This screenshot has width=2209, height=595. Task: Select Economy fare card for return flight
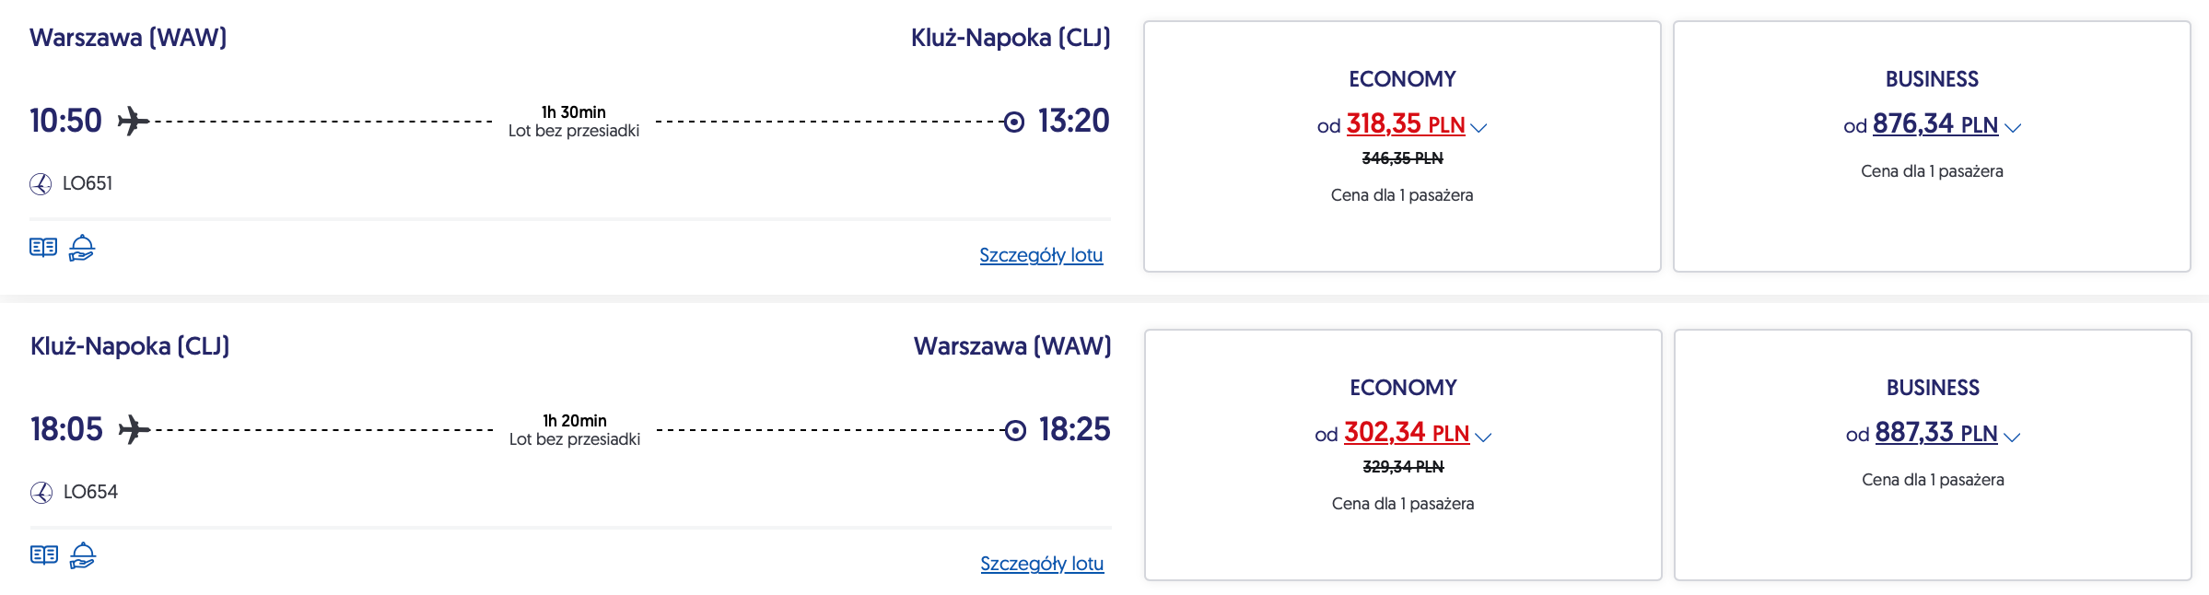tap(1403, 543)
